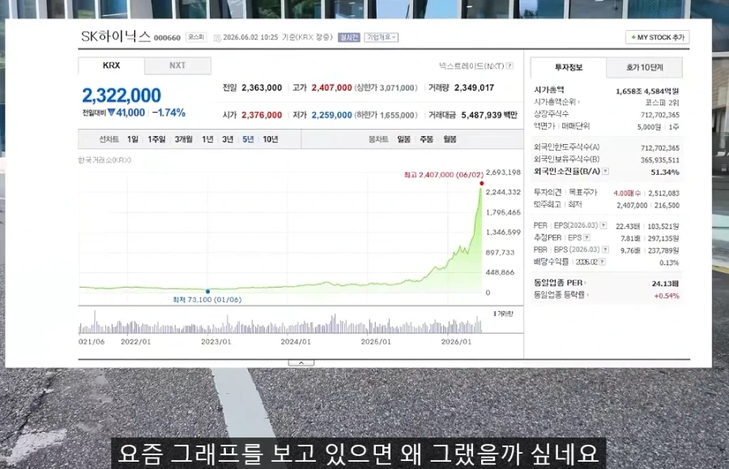Select the 3개월 line chart period
Viewport: 729px width, 469px height.
184,139
